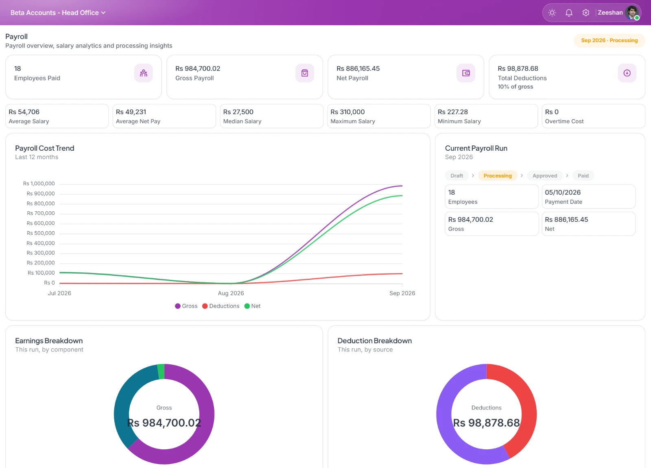This screenshot has width=651, height=468.
Task: Click the Rs 984,700.02 Gross box in payroll run
Action: pos(492,224)
